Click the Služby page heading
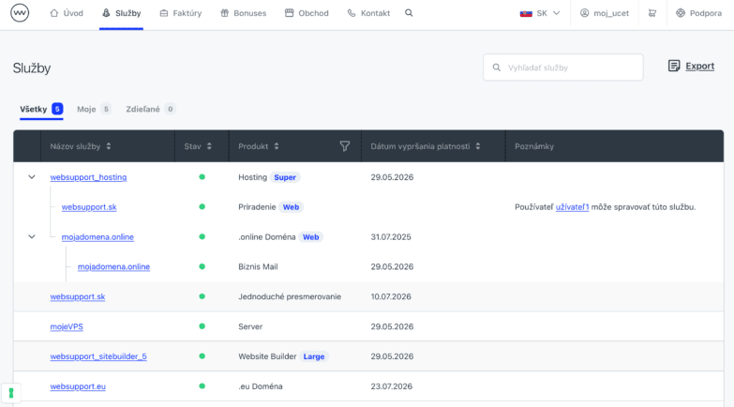Viewport: 734px width, 407px height. point(32,68)
